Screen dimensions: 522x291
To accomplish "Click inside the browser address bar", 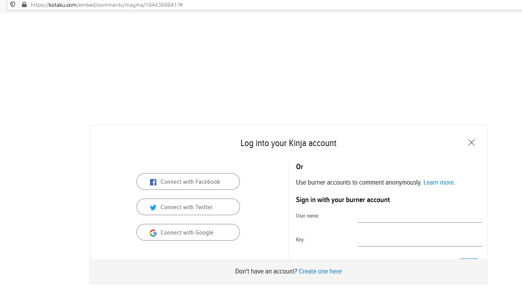I will [159, 6].
